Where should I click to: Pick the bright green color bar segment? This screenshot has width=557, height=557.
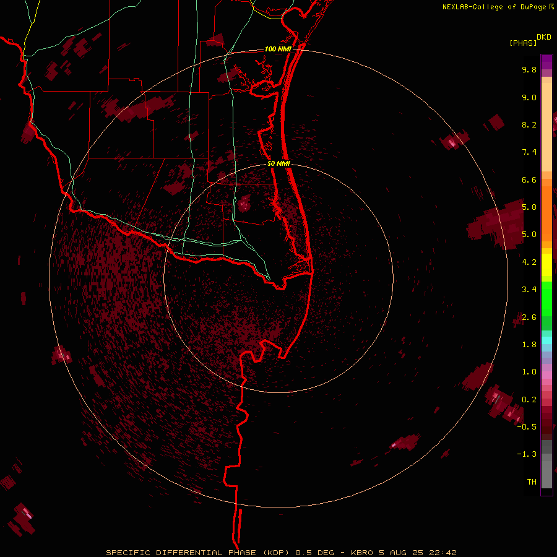546,298
